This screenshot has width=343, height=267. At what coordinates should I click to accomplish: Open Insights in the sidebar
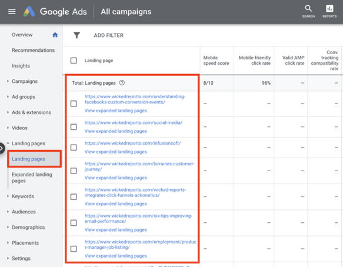pos(21,66)
